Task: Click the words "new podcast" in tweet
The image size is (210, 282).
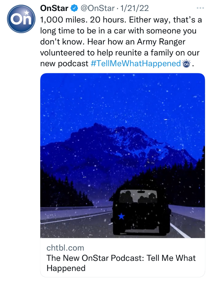Action: 64,64
